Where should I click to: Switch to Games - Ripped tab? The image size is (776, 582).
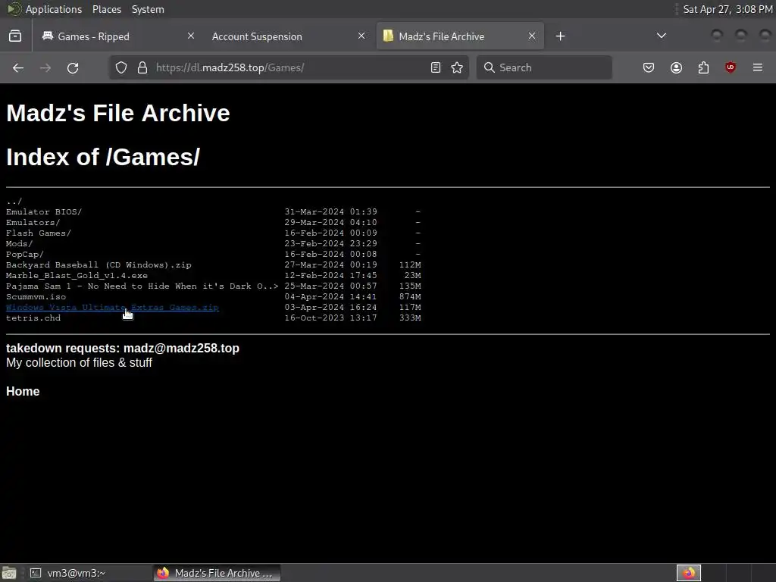tap(117, 36)
